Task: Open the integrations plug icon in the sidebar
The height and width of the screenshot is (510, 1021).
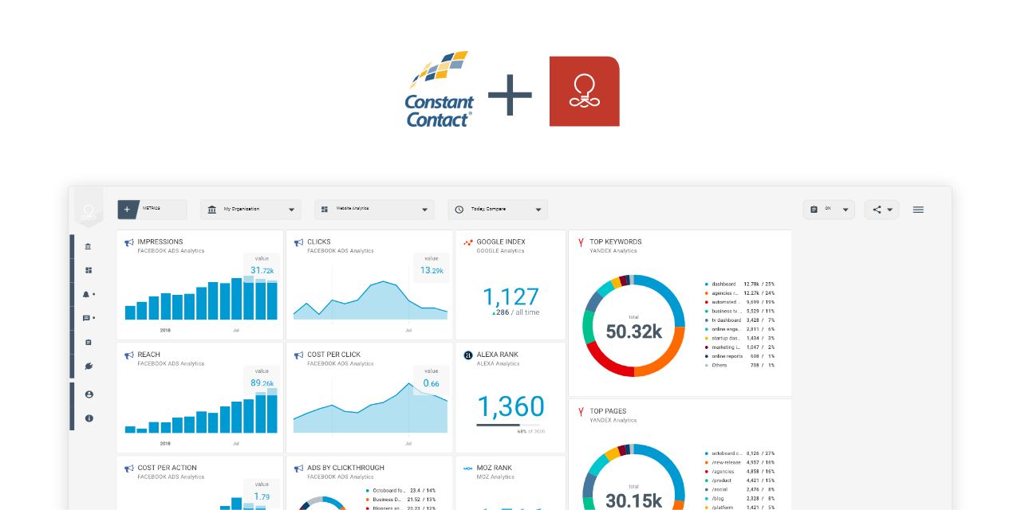Action: click(x=89, y=366)
